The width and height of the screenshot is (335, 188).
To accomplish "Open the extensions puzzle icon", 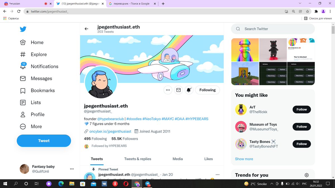I will click(x=316, y=11).
